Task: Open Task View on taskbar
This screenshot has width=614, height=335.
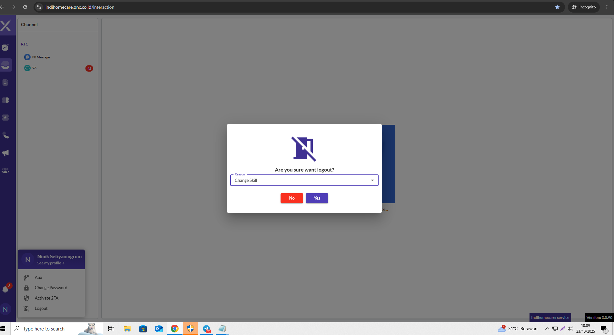Action: pos(111,329)
